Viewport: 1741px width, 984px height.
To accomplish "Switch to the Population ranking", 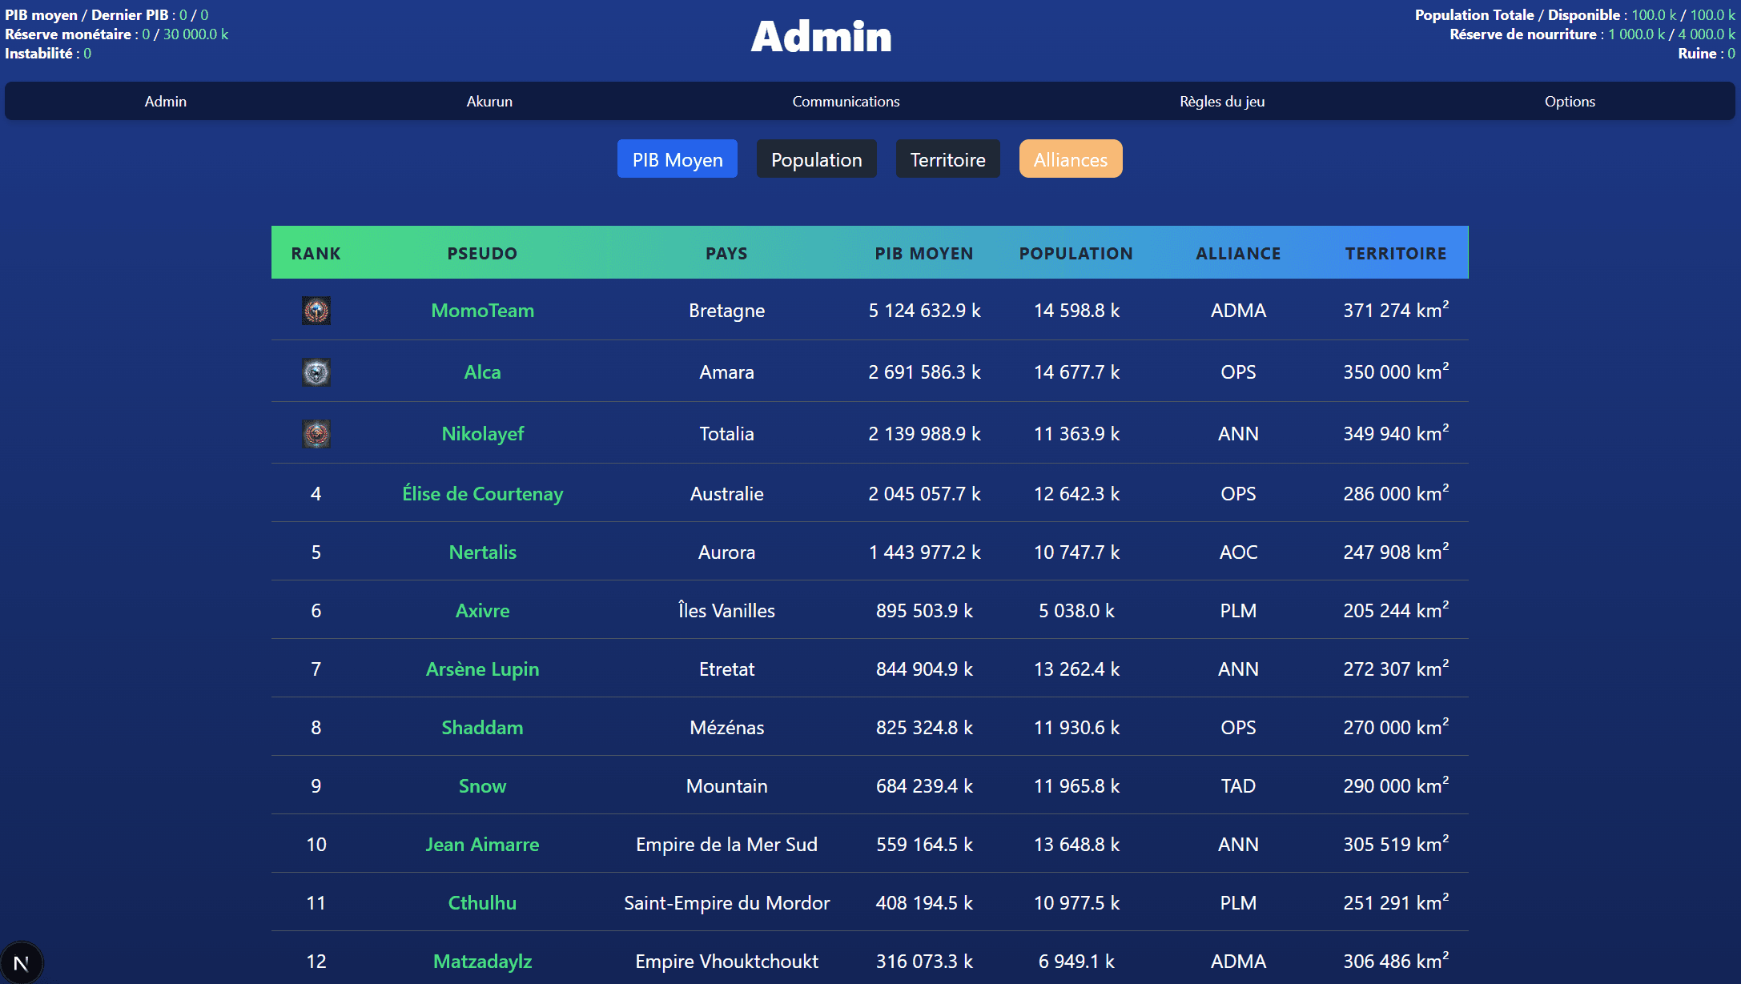I will (x=816, y=159).
